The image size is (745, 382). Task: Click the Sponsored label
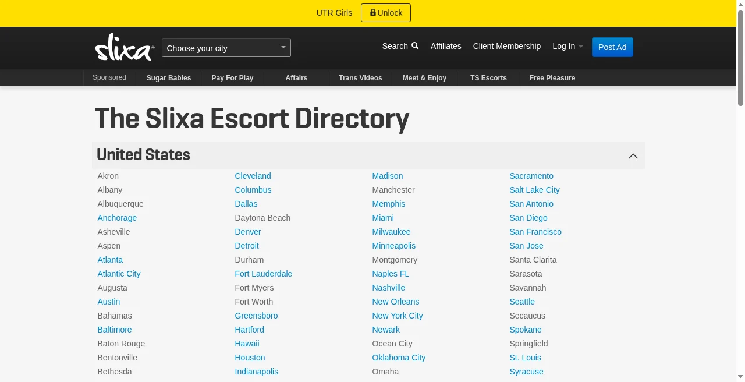[109, 77]
